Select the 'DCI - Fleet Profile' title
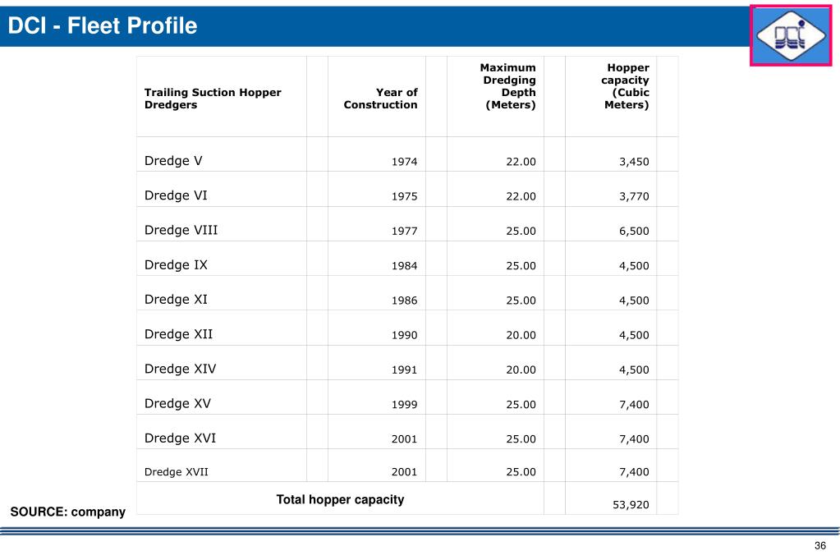This screenshot has height=560, width=840. [103, 25]
